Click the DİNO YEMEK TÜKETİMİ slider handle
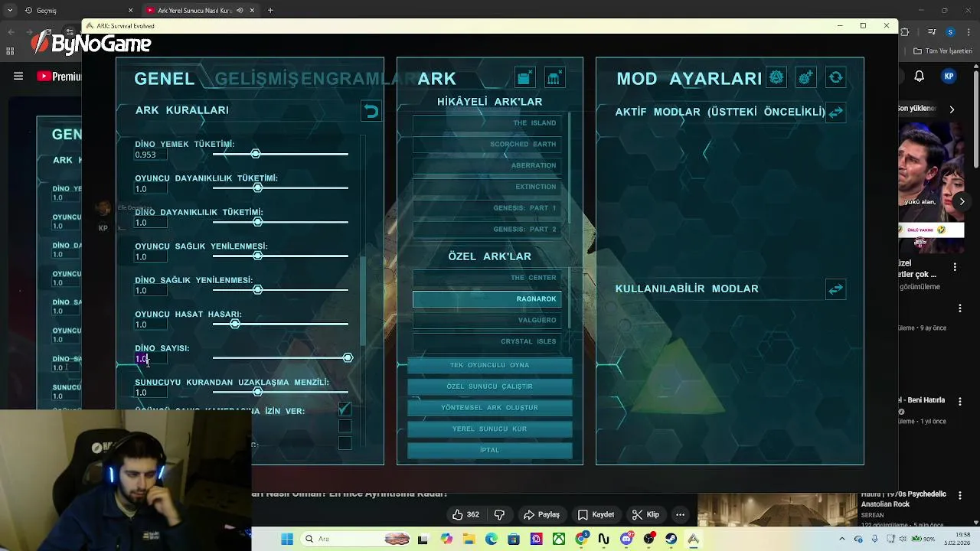Screen dimensions: 980x551 click(x=256, y=154)
